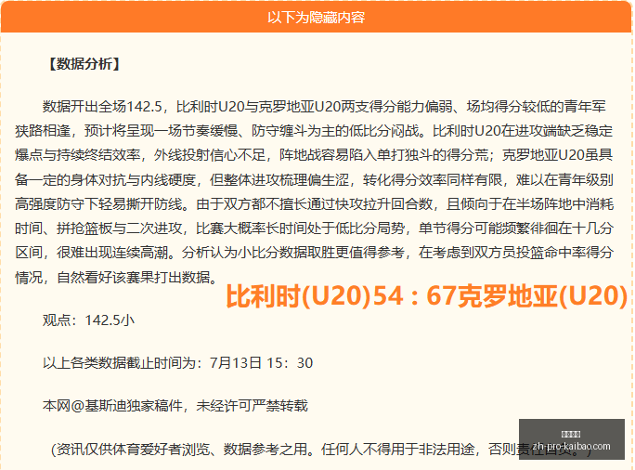Click the line beginning '高强度防守下轻易撕开防线'

click(314, 204)
